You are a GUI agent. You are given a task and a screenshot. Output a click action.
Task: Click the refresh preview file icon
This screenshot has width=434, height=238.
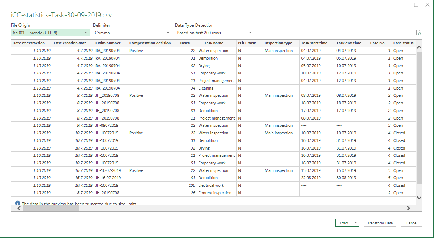pos(418,33)
